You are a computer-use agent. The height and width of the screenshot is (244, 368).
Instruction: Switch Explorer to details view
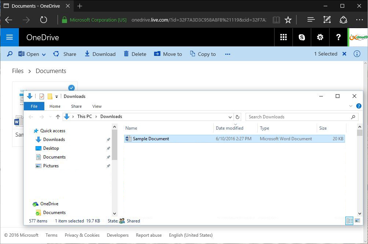pyautogui.click(x=349, y=221)
